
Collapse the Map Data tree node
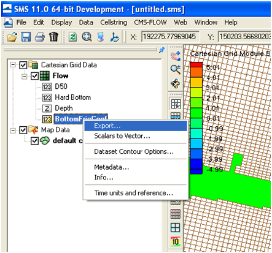click(13, 130)
